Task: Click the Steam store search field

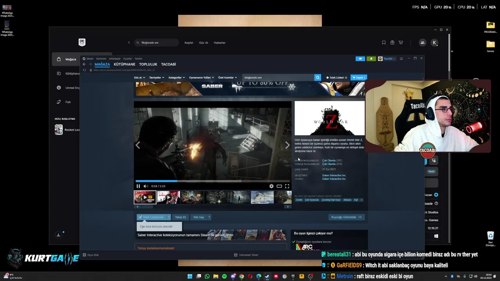Action: coord(278,78)
